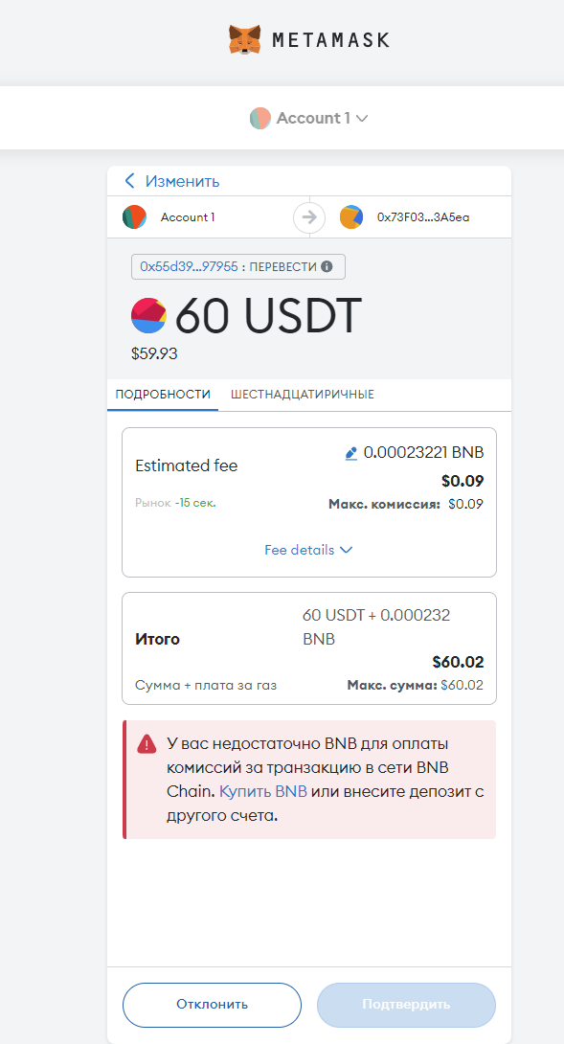The width and height of the screenshot is (564, 1044).
Task: Click the Купить BNB link
Action: tap(263, 792)
